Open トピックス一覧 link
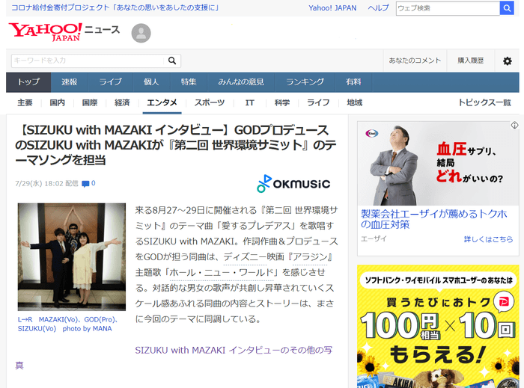This screenshot has width=524, height=388. pos(484,102)
